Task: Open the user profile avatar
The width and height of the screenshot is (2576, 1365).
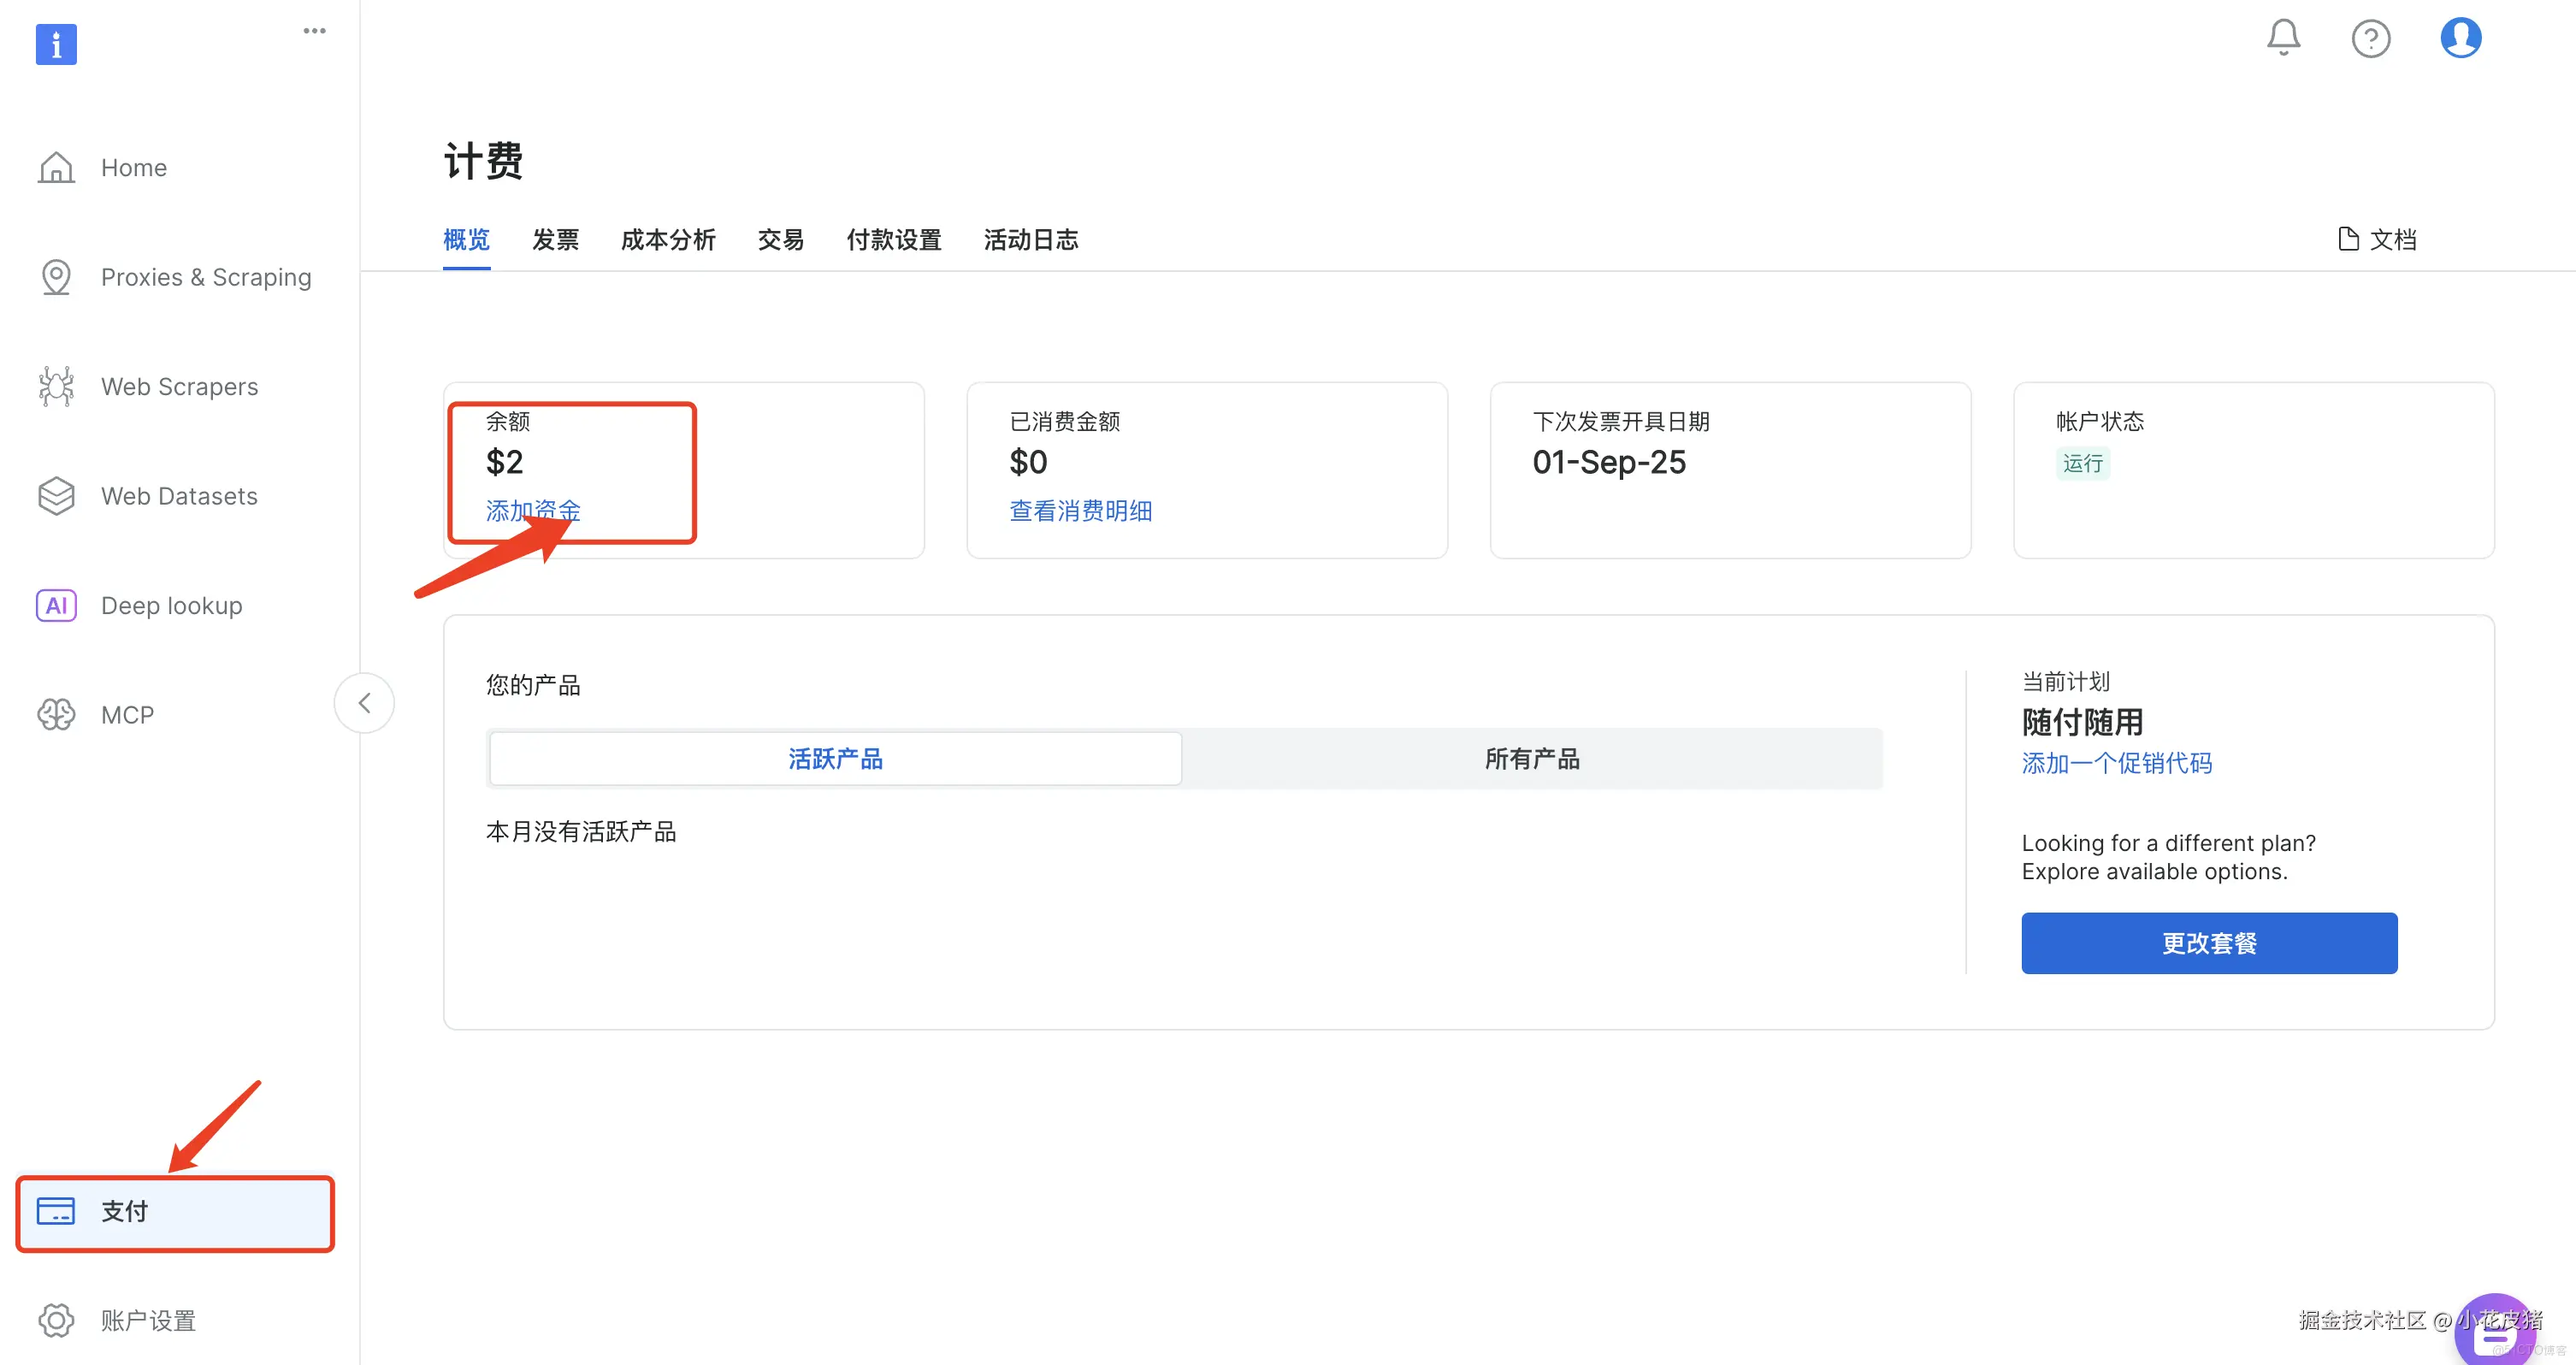Action: [2460, 38]
